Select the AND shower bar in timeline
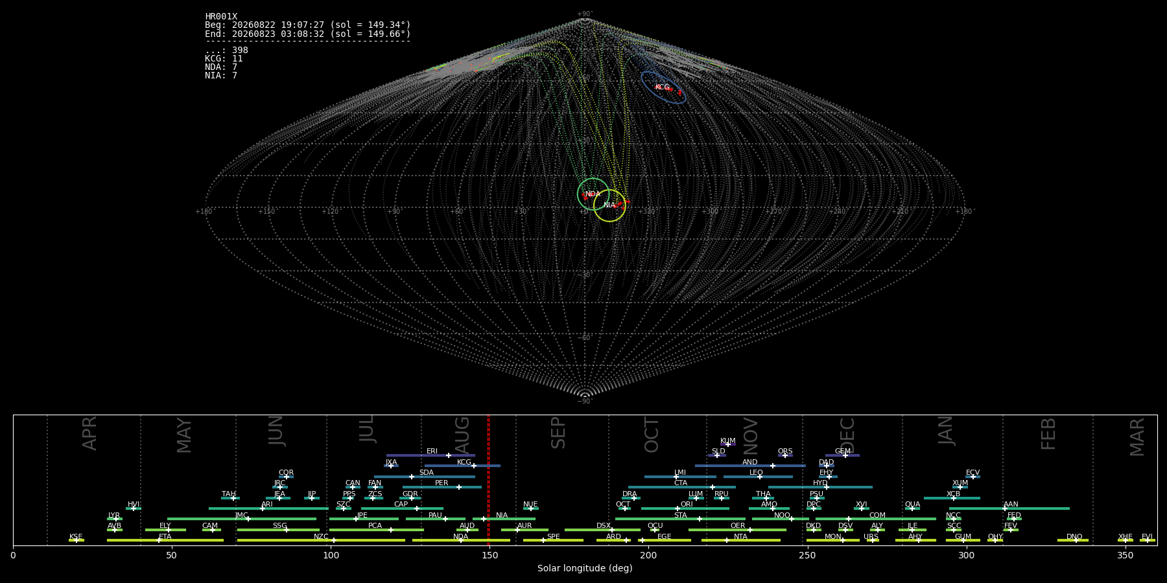The width and height of the screenshot is (1167, 583). (x=750, y=466)
